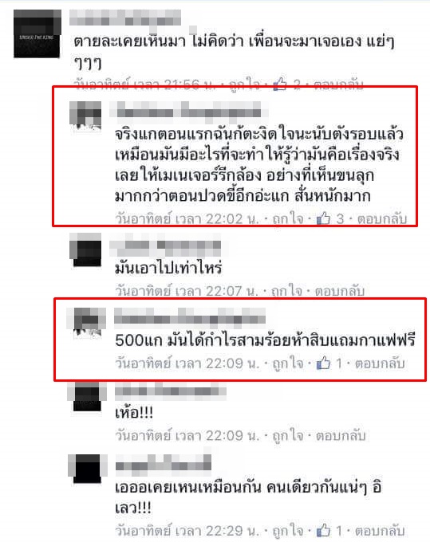Open the 22:07 timestamp link

click(187, 291)
